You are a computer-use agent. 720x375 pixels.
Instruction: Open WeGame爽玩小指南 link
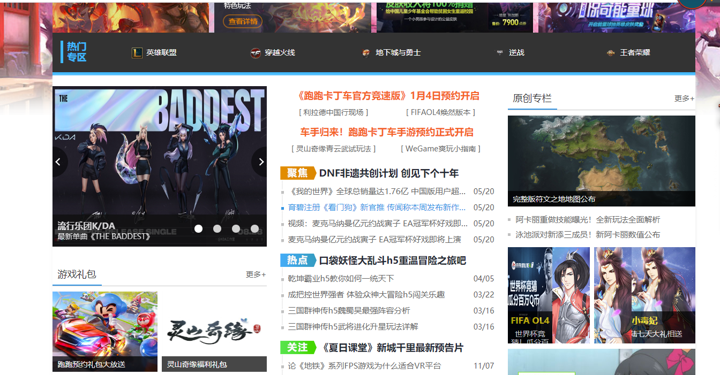[440, 149]
